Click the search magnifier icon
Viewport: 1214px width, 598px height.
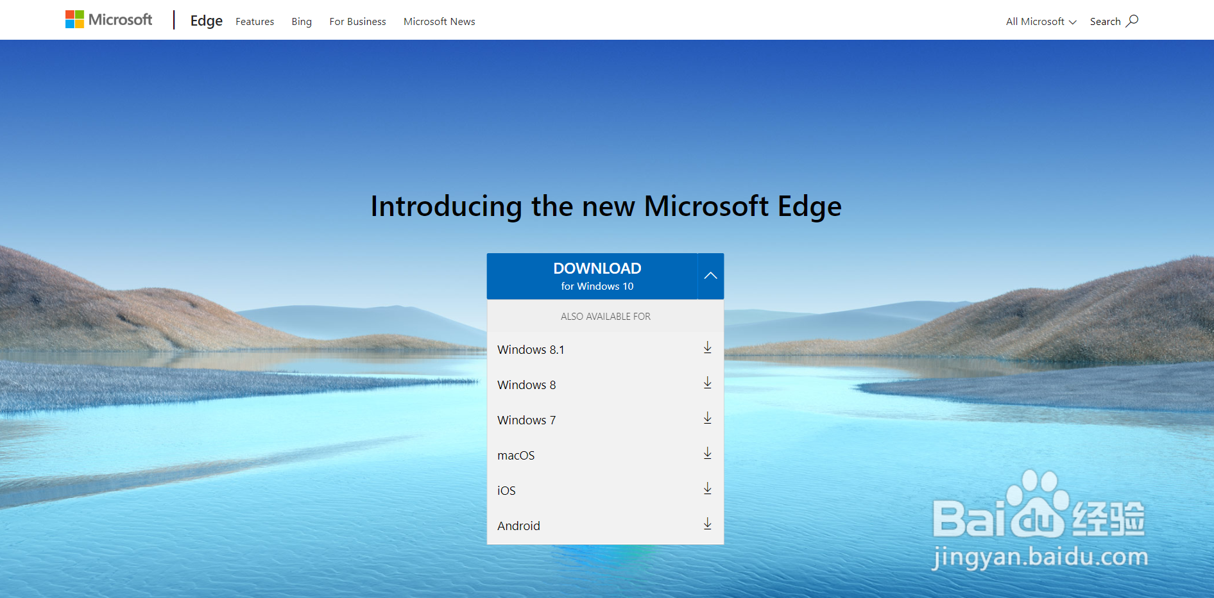[x=1133, y=21]
